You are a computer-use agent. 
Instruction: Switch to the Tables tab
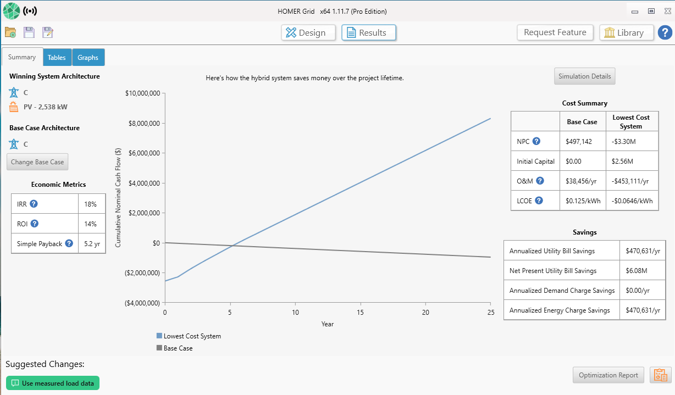click(x=57, y=57)
